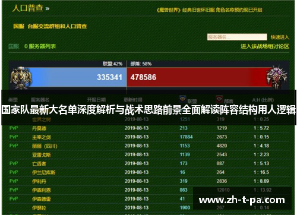Open the 台服交流群组和人口普查 link
The image size is (297, 215).
tap(57, 26)
